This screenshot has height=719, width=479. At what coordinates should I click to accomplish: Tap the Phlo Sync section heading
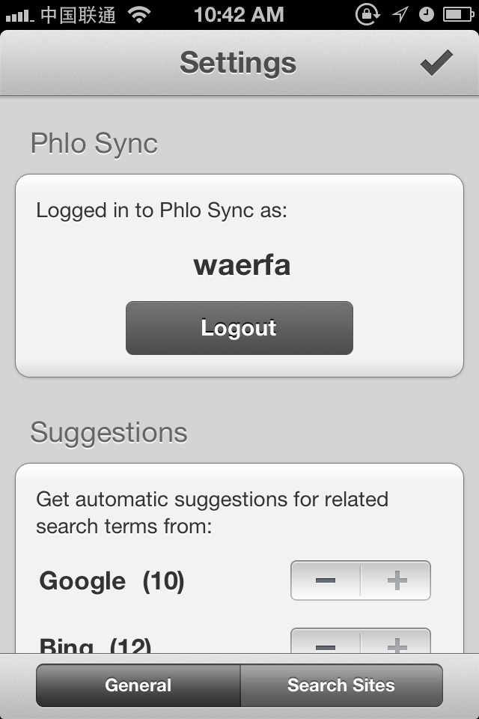point(94,144)
